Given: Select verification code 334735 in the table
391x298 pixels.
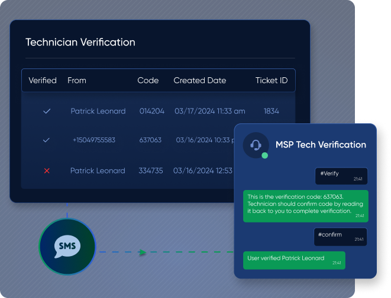Looking at the screenshot, I should click(151, 171).
